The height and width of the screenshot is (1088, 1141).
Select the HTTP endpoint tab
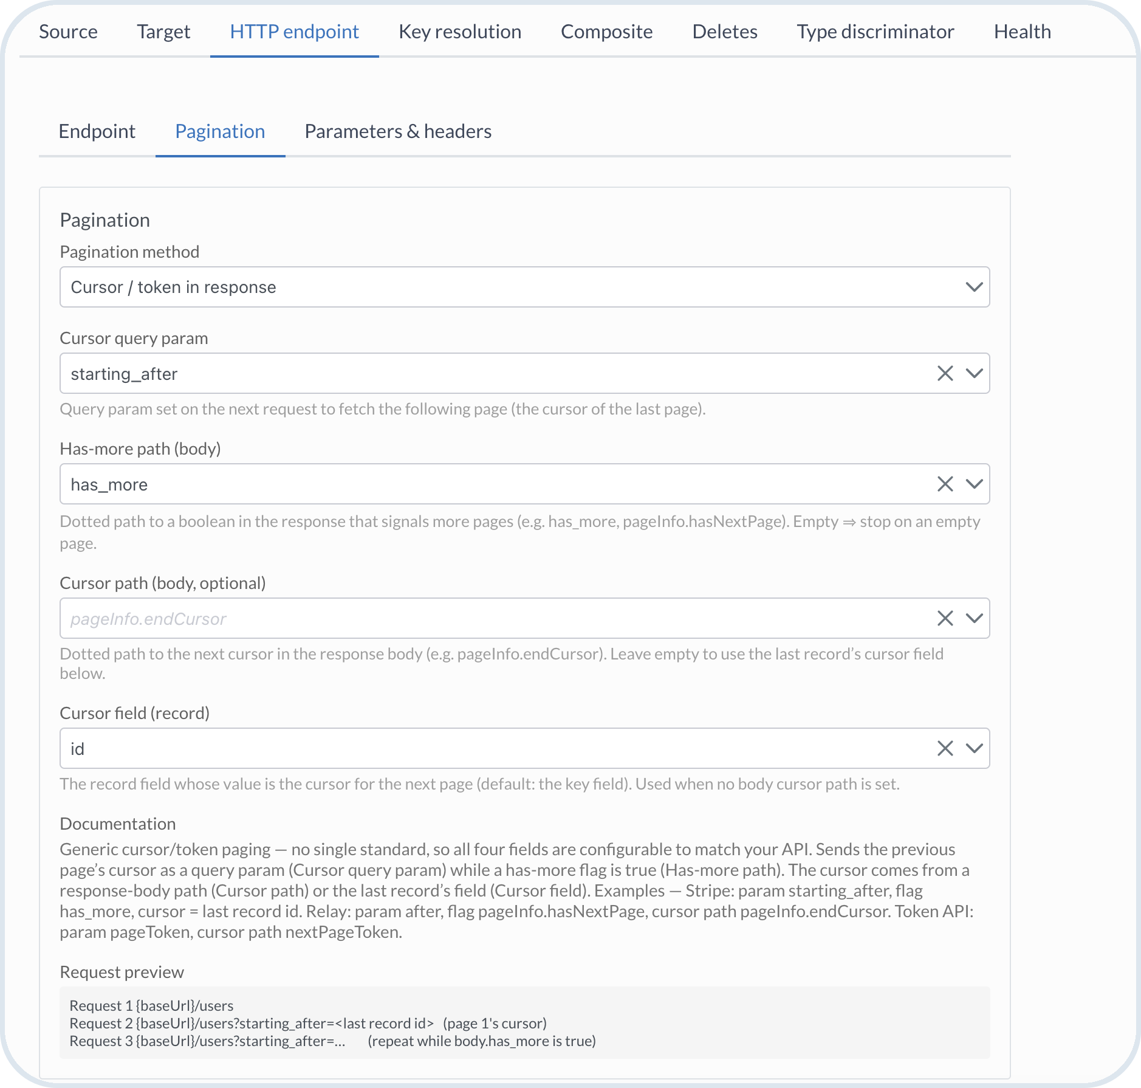pyautogui.click(x=295, y=32)
